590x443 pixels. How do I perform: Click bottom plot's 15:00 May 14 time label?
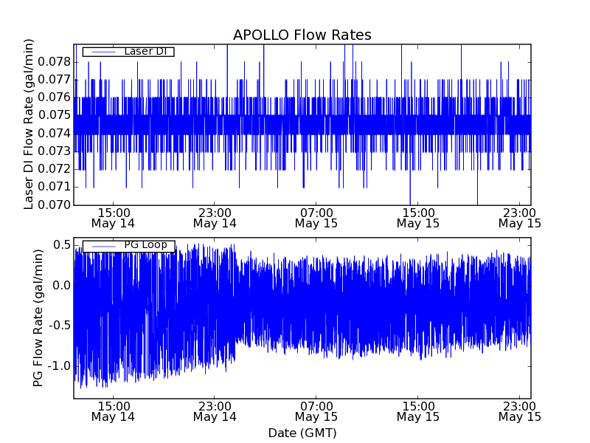(x=113, y=411)
